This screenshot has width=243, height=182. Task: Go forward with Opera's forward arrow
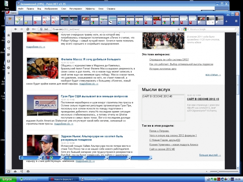pos(21,29)
